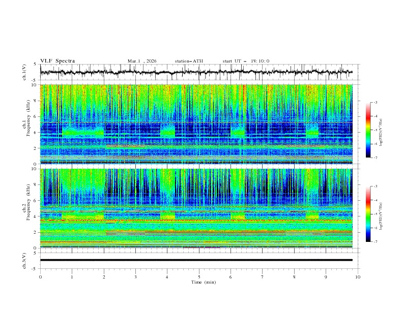Click the "5" volt tick of ch.1(V) panel
The width and height of the screenshot is (403, 311).
[35, 65]
